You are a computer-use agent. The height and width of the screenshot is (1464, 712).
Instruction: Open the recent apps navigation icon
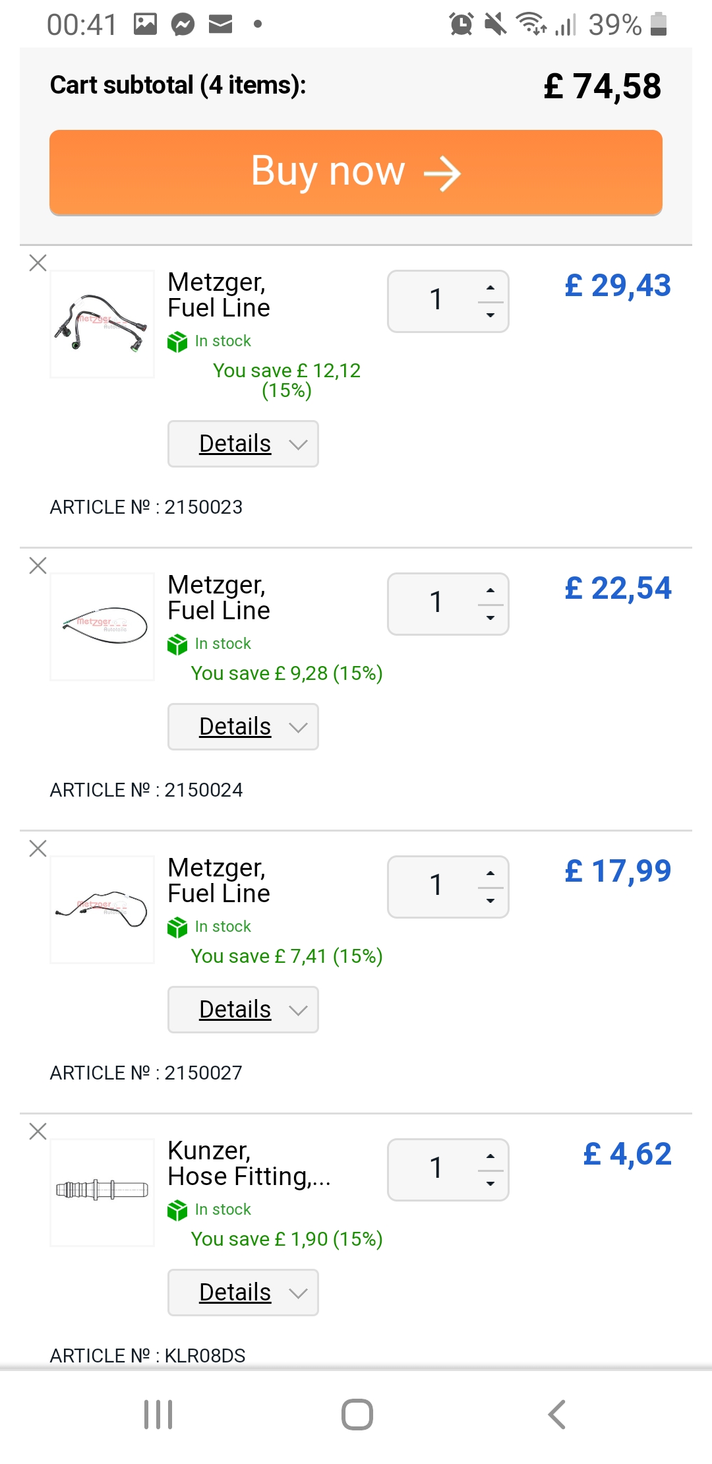pyautogui.click(x=158, y=1415)
